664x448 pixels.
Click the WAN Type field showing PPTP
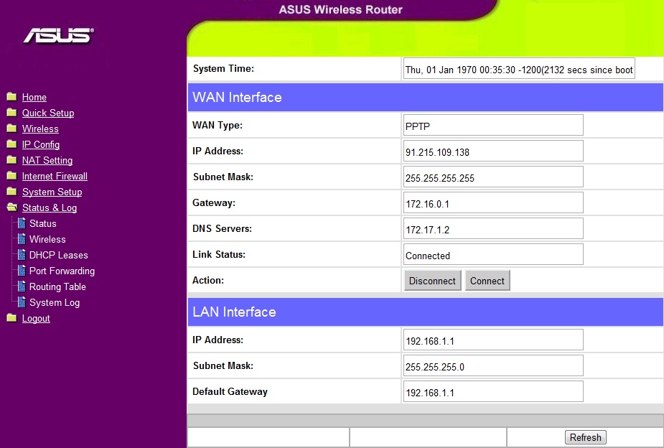point(493,126)
